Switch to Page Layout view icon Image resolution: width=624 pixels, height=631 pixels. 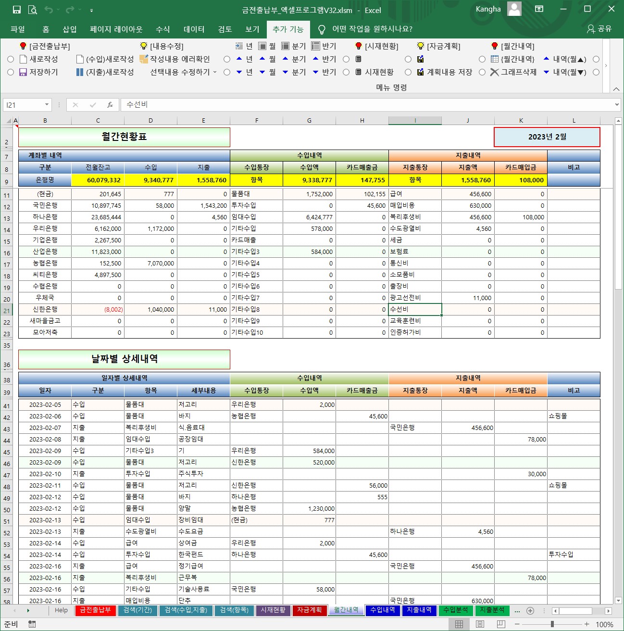click(x=480, y=624)
